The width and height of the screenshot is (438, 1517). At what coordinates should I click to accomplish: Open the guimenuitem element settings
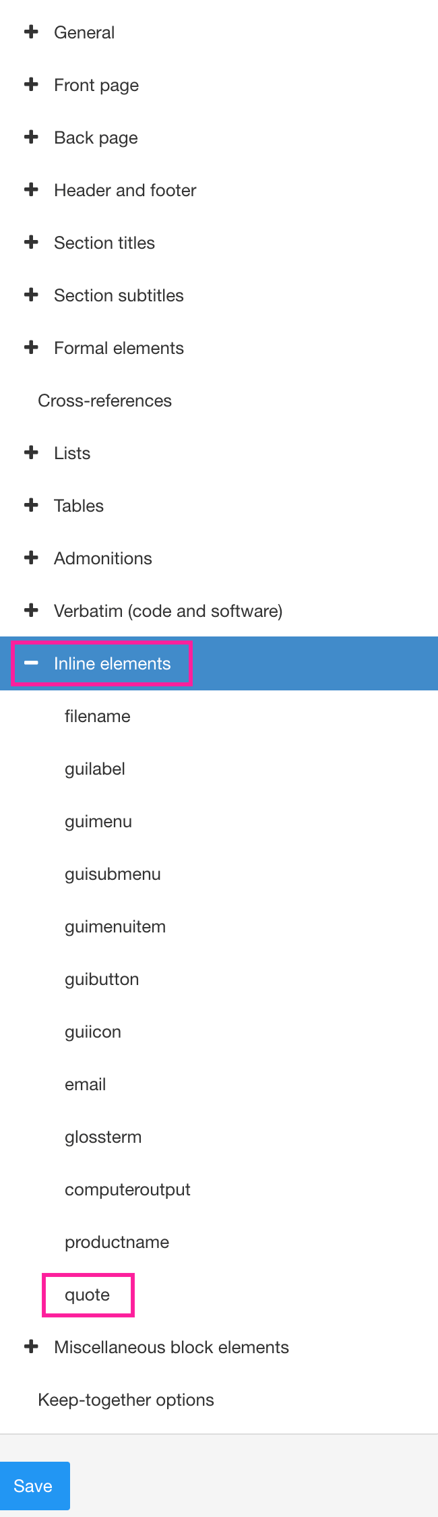pos(115,926)
